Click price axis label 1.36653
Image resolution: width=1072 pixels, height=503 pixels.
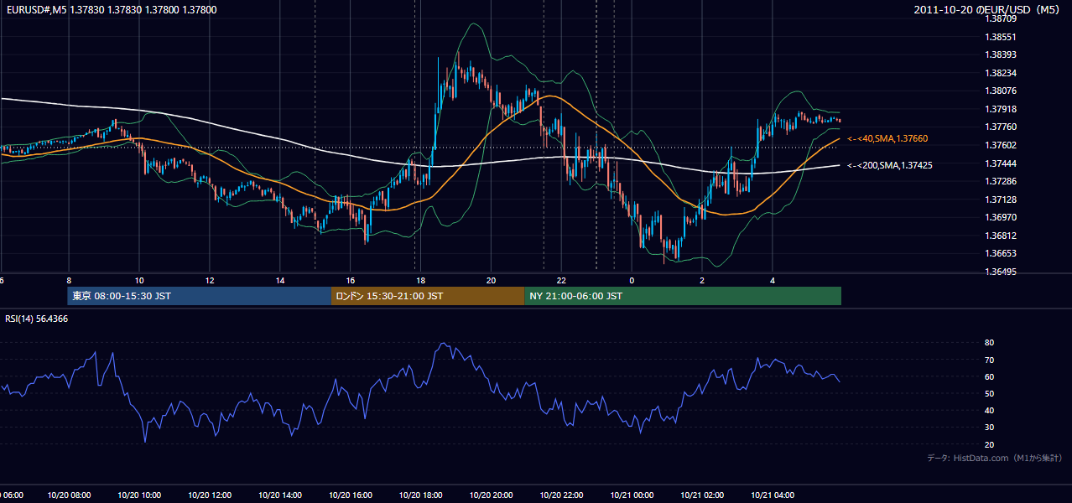(1002, 253)
